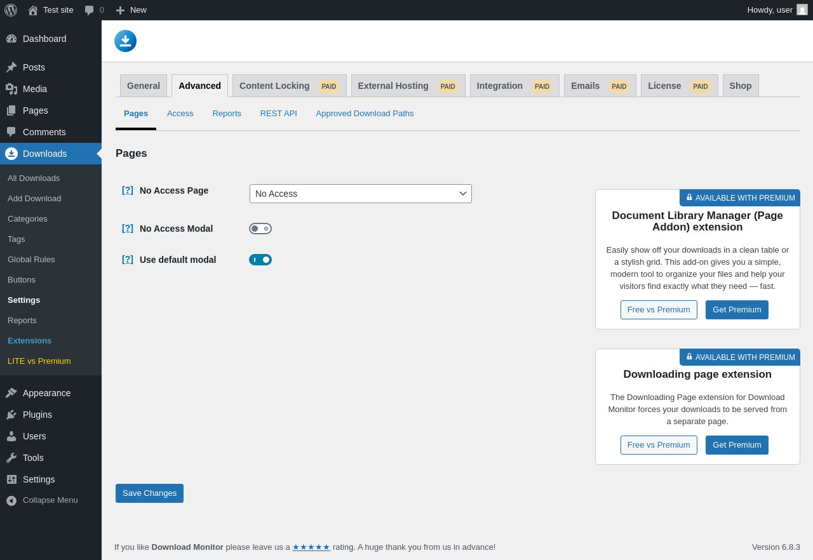Open the No Access Page dropdown
813x560 pixels.
pos(361,194)
